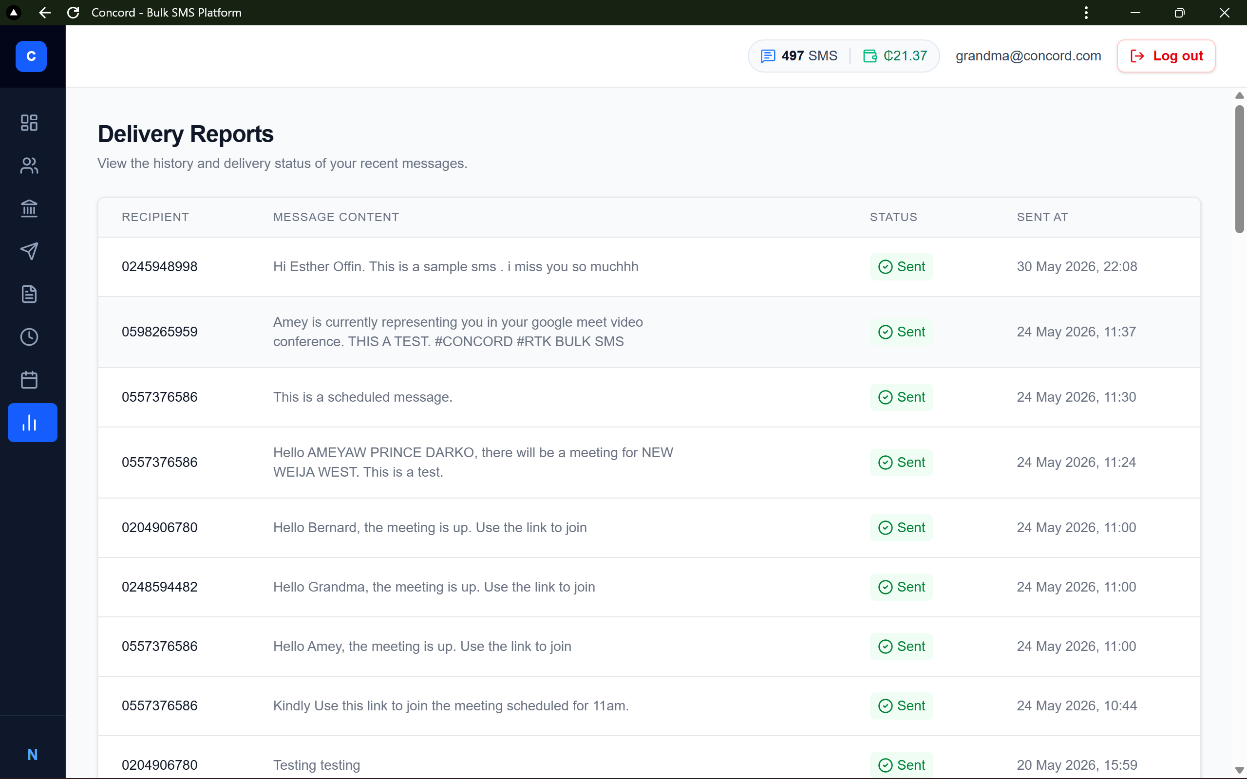Open the document templates icon in sidebar

point(29,294)
